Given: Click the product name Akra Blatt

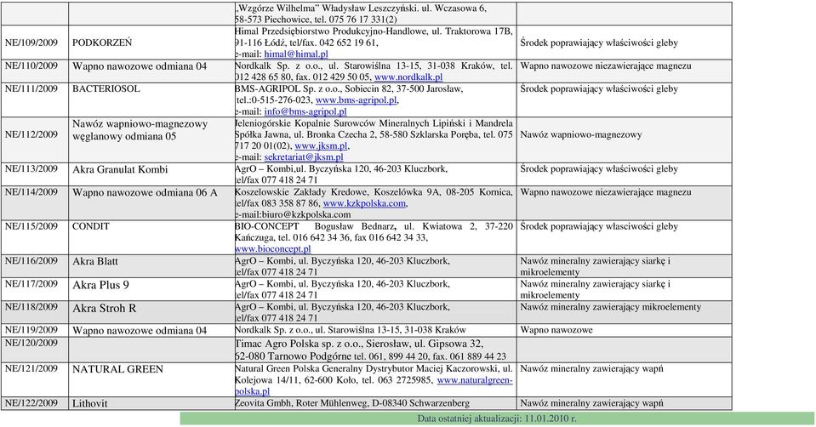Looking at the screenshot, I should (x=95, y=262).
